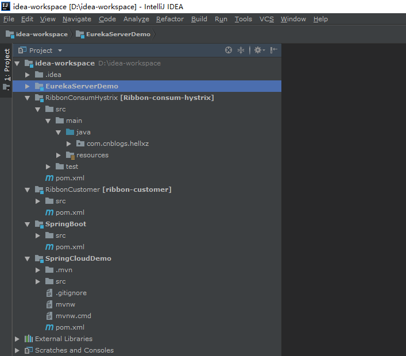The width and height of the screenshot is (406, 356).
Task: Click the com.cnblogs.hellxz package icon
Action: point(80,144)
